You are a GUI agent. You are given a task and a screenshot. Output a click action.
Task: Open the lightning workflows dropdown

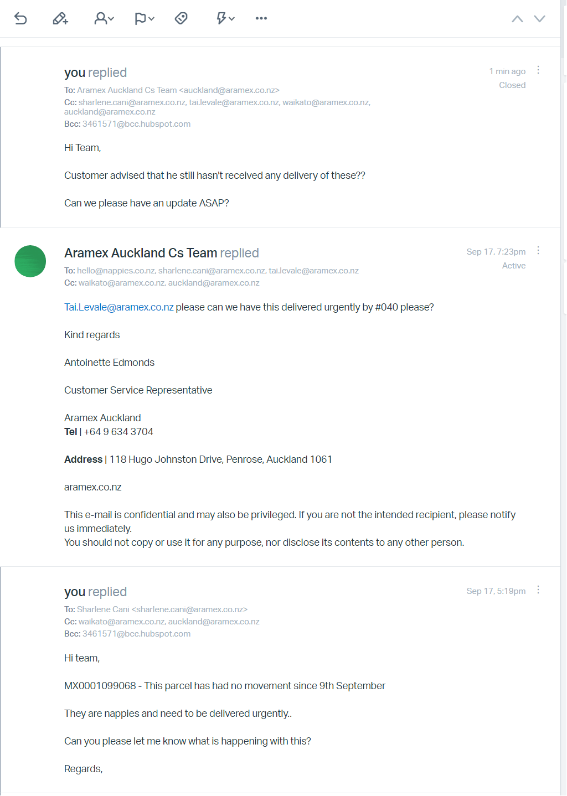click(225, 19)
